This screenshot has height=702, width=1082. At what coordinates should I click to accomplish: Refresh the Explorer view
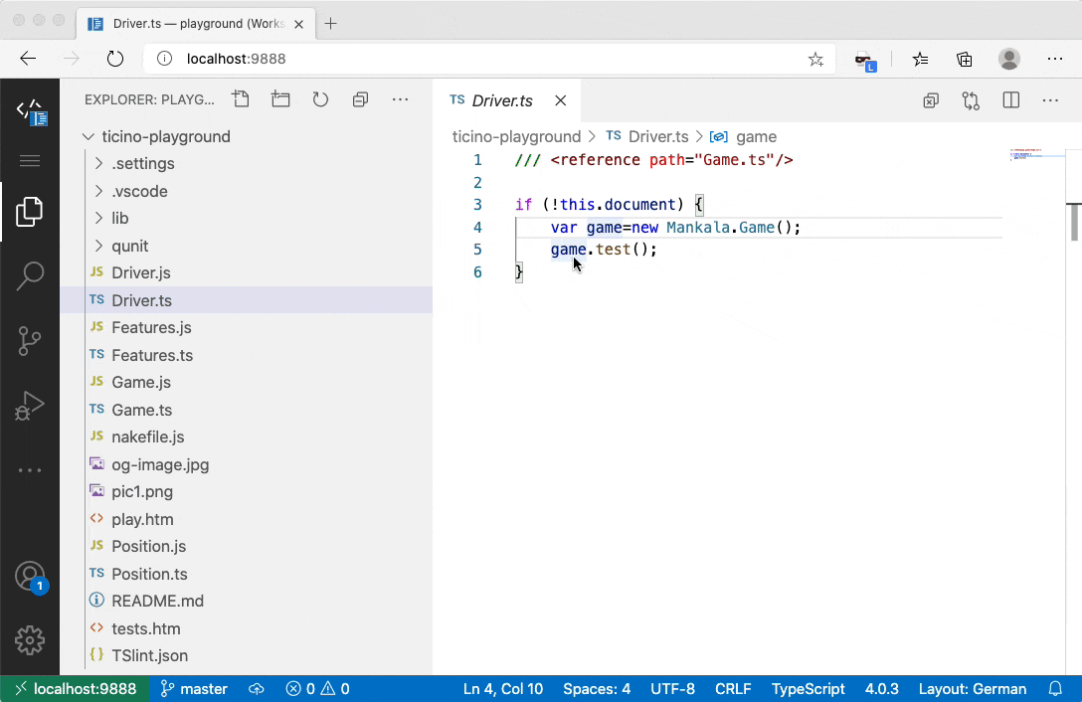click(x=320, y=99)
